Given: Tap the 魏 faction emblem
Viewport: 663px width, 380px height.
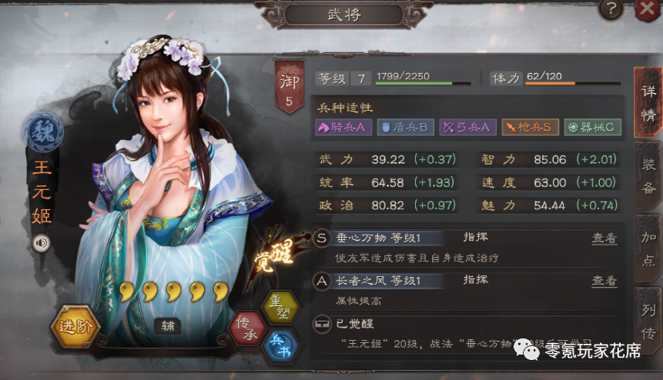Looking at the screenshot, I should tap(42, 131).
